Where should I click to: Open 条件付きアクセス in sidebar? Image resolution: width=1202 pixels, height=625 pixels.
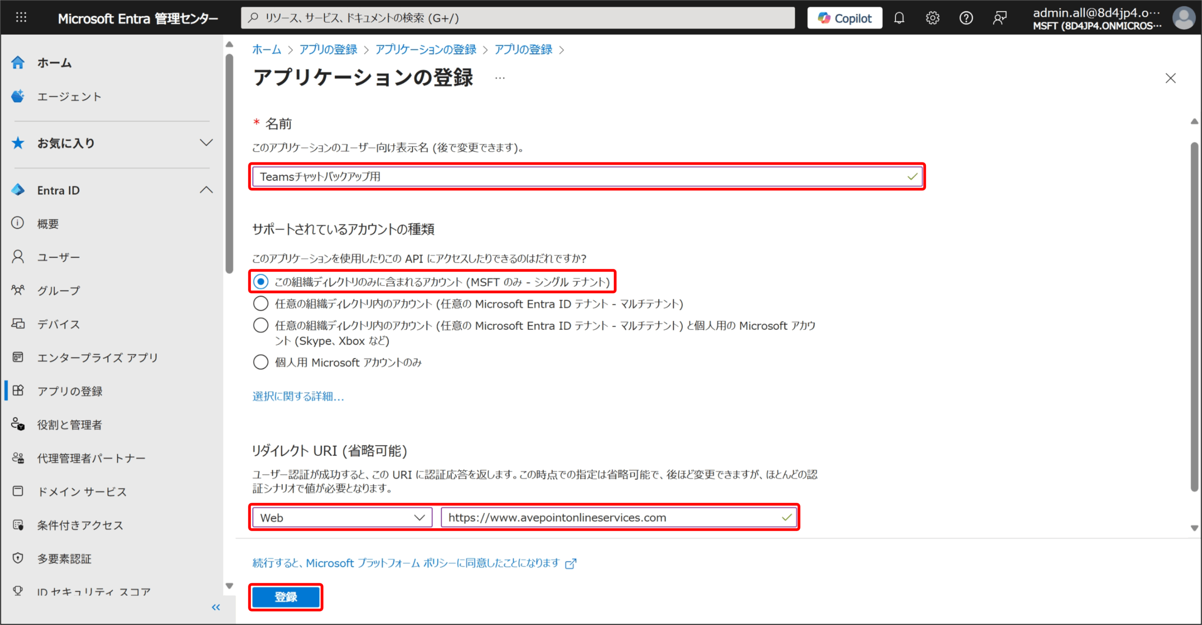[x=80, y=525]
